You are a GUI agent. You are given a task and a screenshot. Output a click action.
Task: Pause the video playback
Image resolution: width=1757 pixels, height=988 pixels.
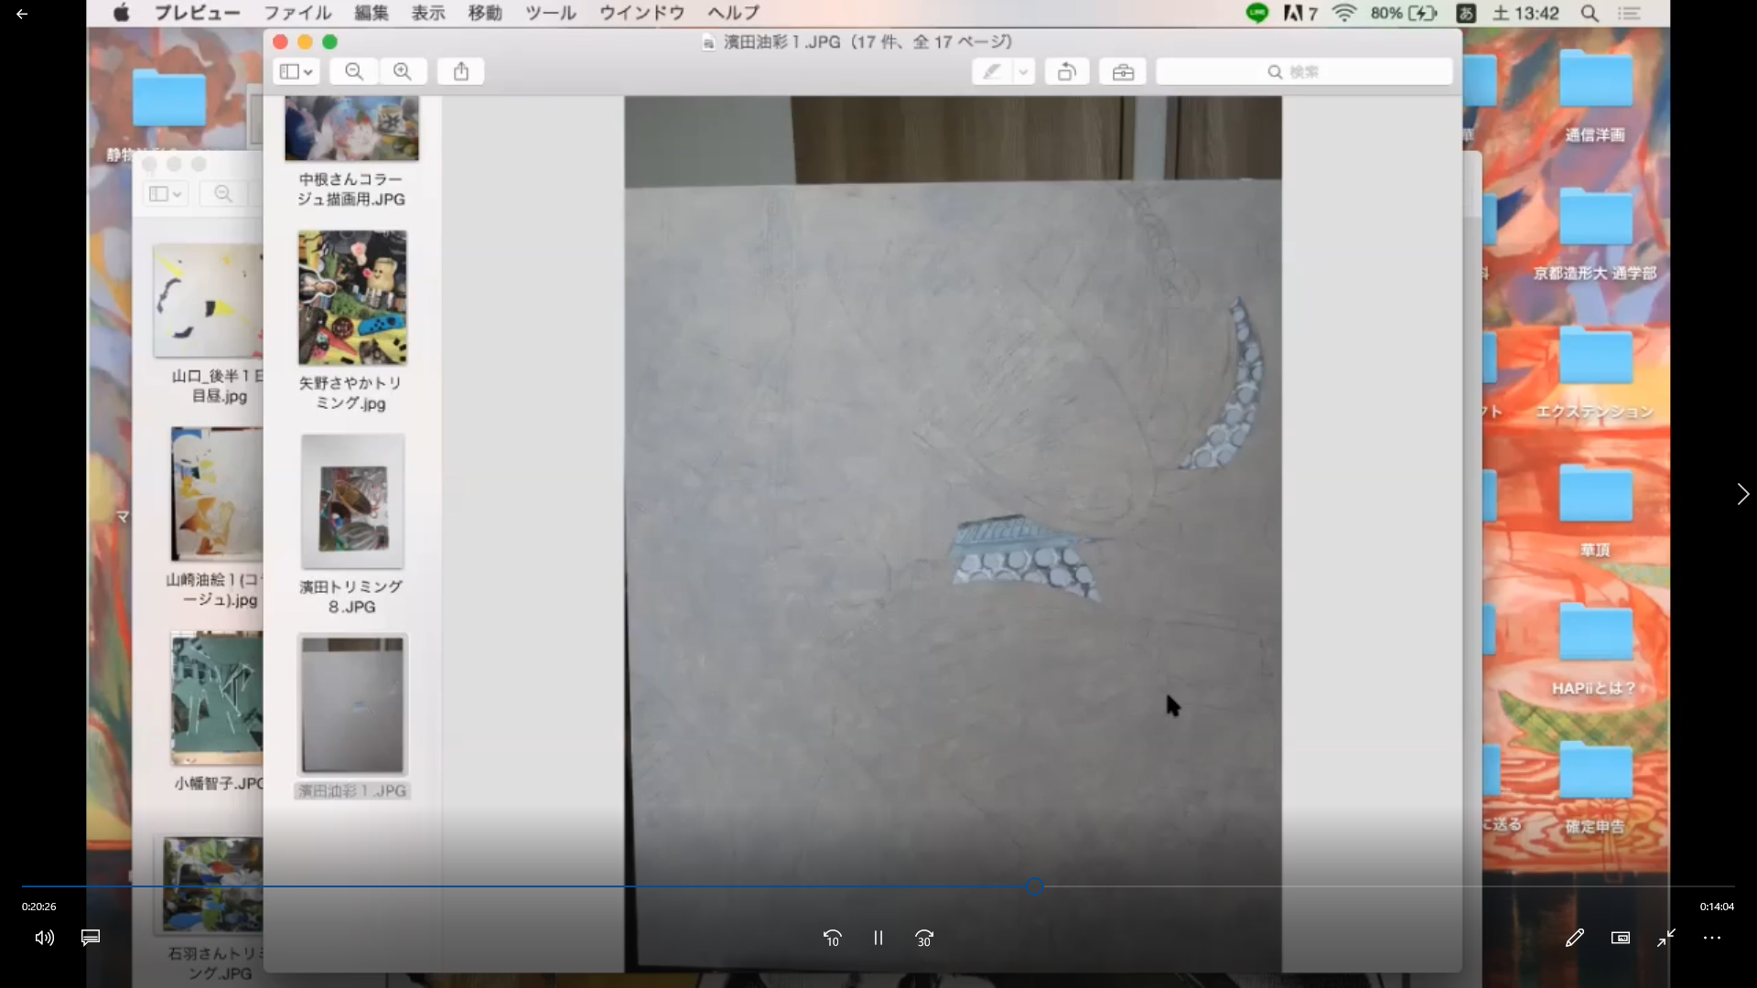pyautogui.click(x=878, y=938)
